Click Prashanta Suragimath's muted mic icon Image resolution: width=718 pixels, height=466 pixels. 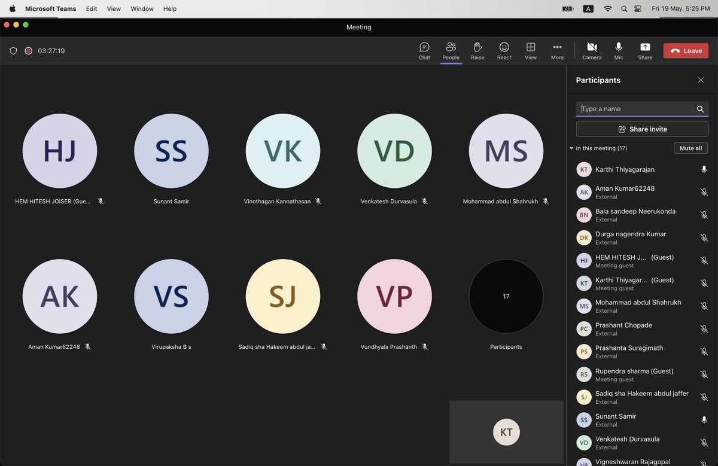click(x=704, y=352)
